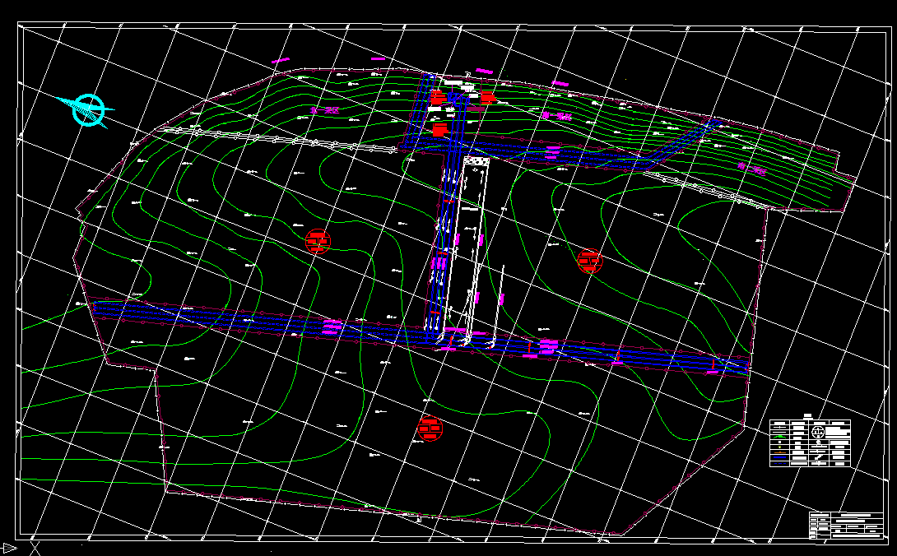Select the cyan north arrow compass symbol
This screenshot has height=556, width=897.
(87, 110)
